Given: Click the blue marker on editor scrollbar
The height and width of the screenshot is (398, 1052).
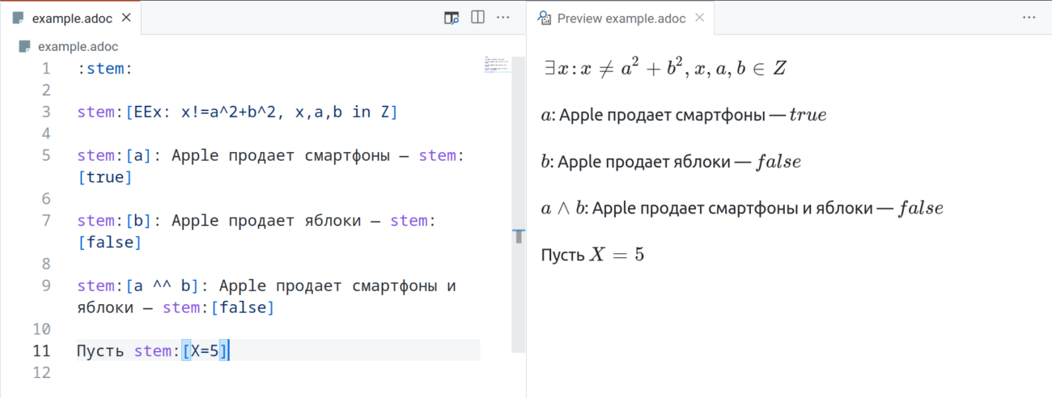Looking at the screenshot, I should 519,236.
